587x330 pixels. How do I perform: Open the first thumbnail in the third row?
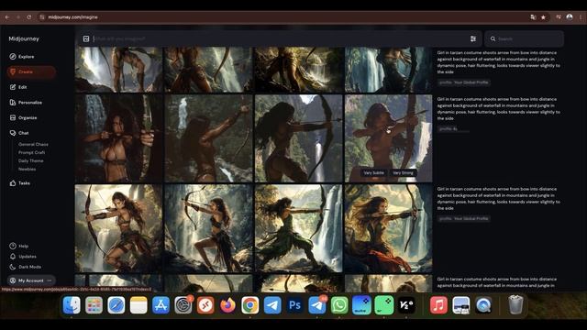pos(118,228)
